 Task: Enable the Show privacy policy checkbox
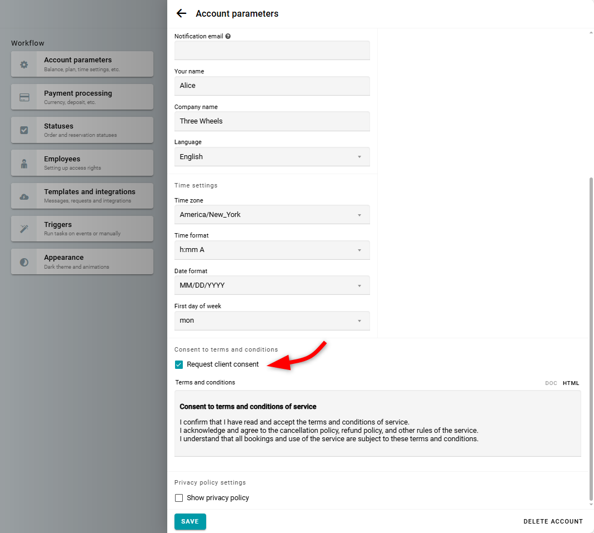179,498
